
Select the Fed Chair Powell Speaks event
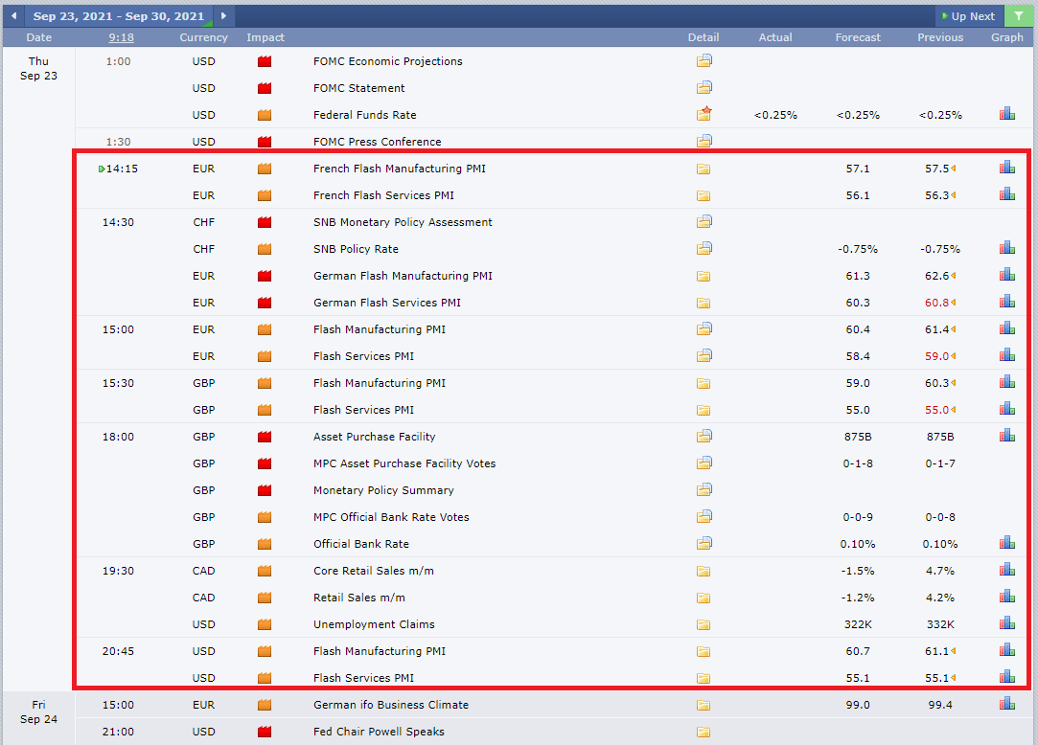pos(379,731)
